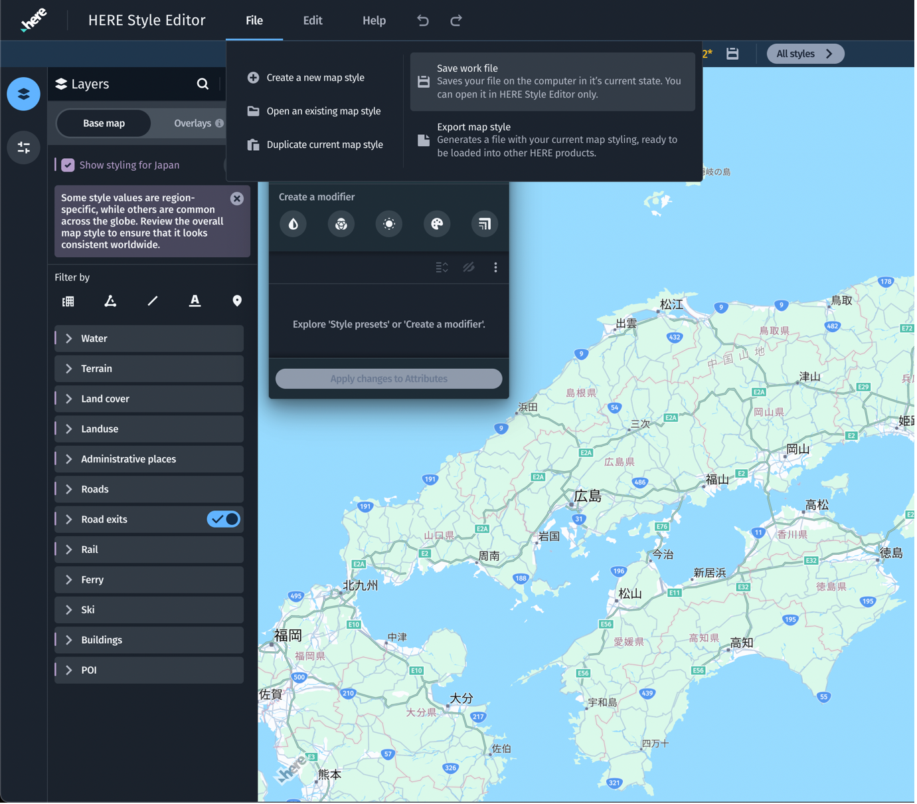Filter layers by location pin icon

(x=237, y=301)
